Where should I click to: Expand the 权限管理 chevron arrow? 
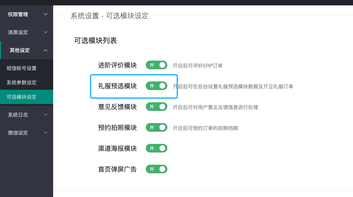point(46,14)
